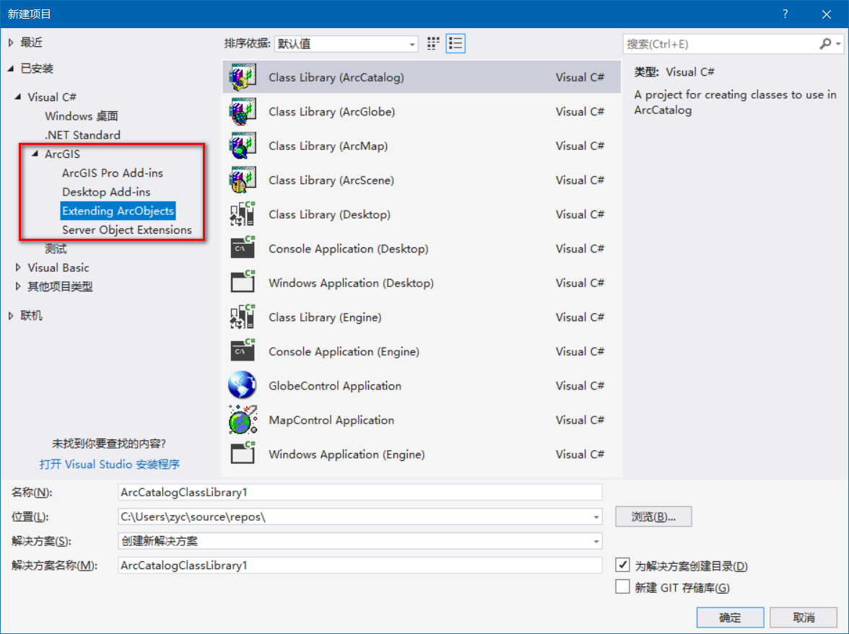Click the Class Library (ArcScene) template icon

[242, 180]
